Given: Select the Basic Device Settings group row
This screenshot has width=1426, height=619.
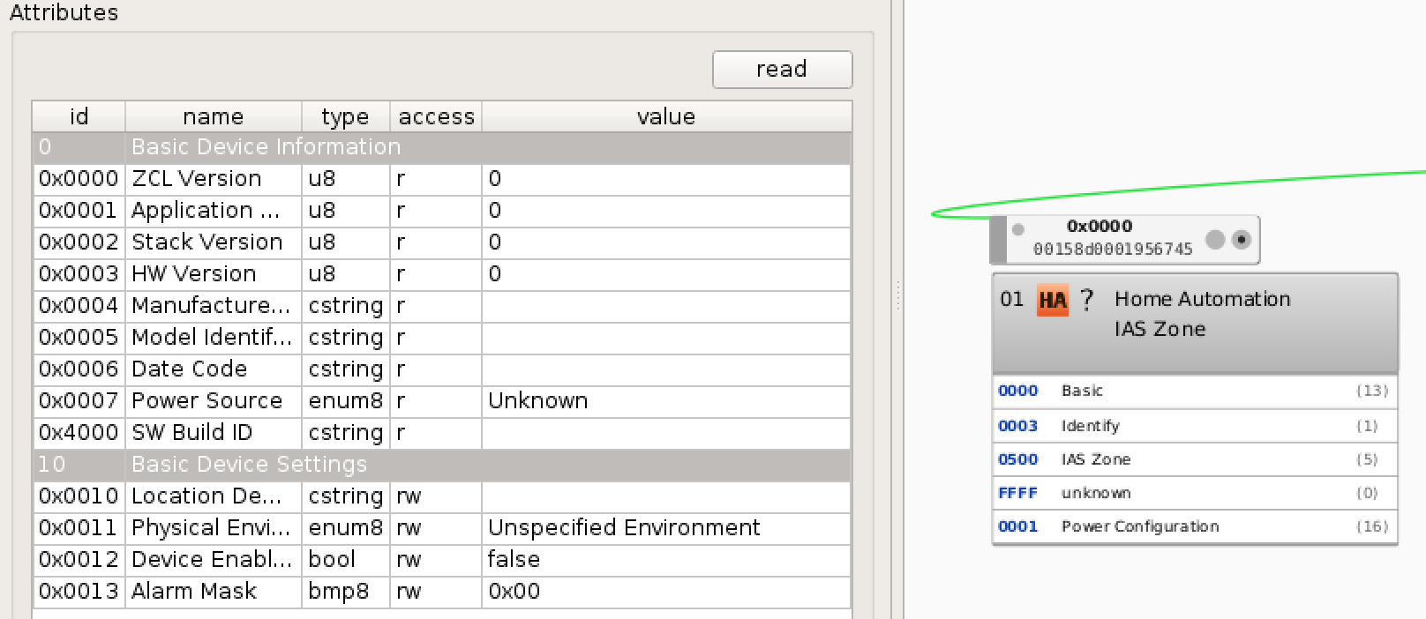Looking at the screenshot, I should (442, 465).
